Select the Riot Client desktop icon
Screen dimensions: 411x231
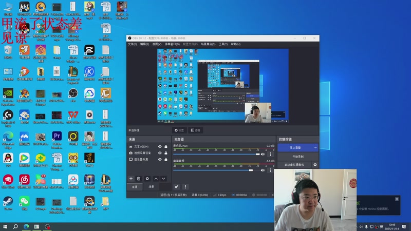[8, 182]
